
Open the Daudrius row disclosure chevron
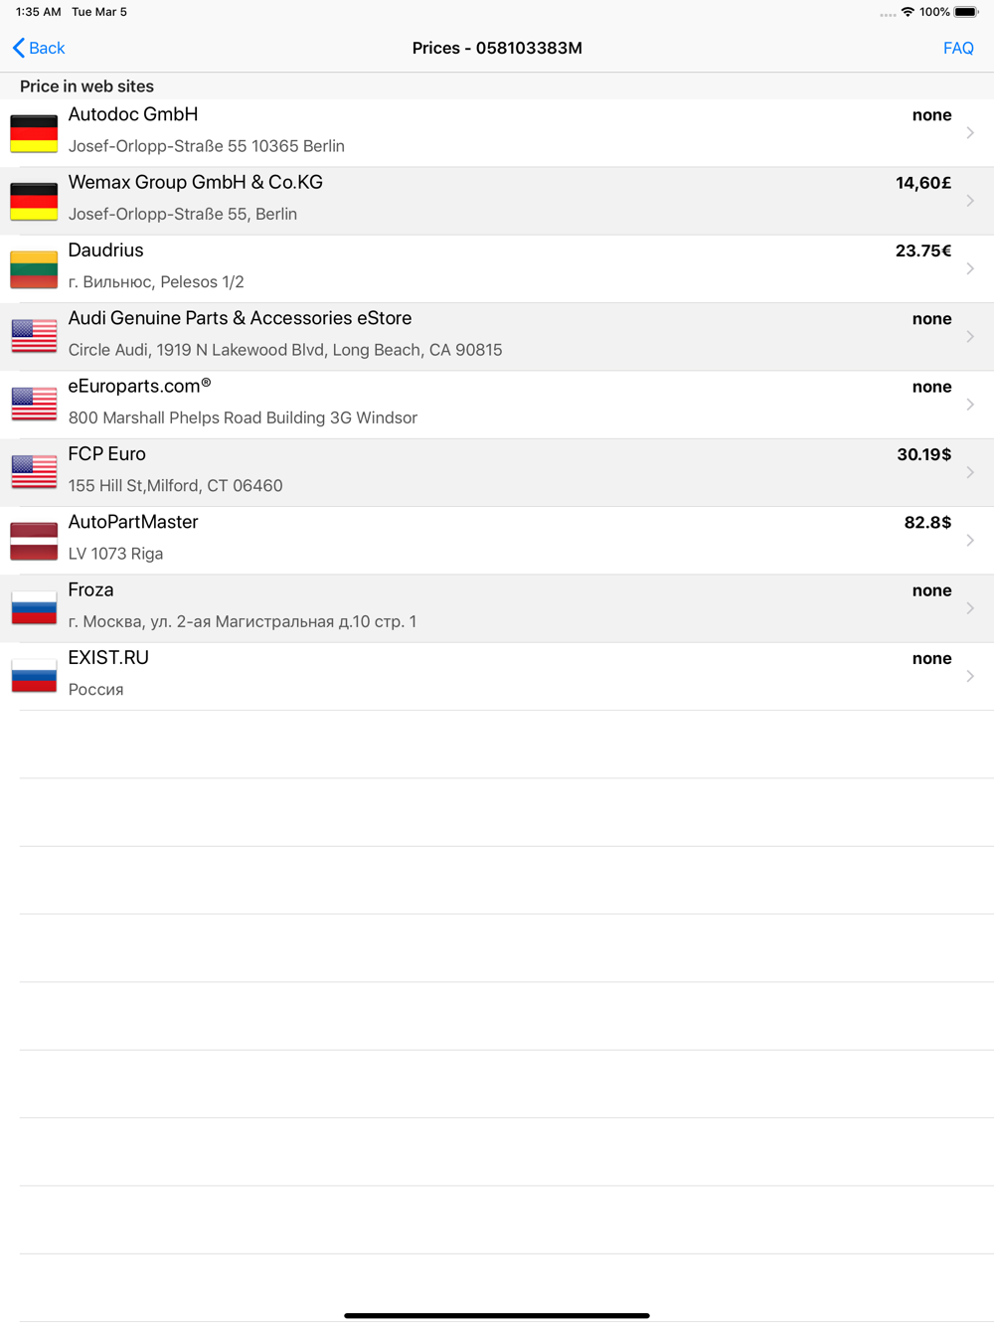coord(970,269)
